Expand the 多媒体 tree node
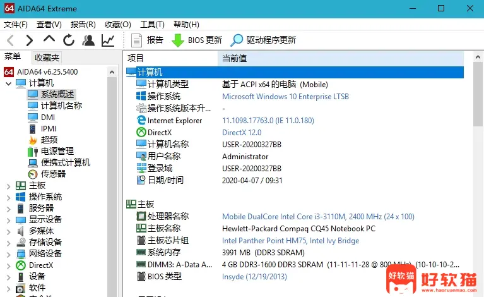The width and height of the screenshot is (484, 297). pyautogui.click(x=9, y=232)
